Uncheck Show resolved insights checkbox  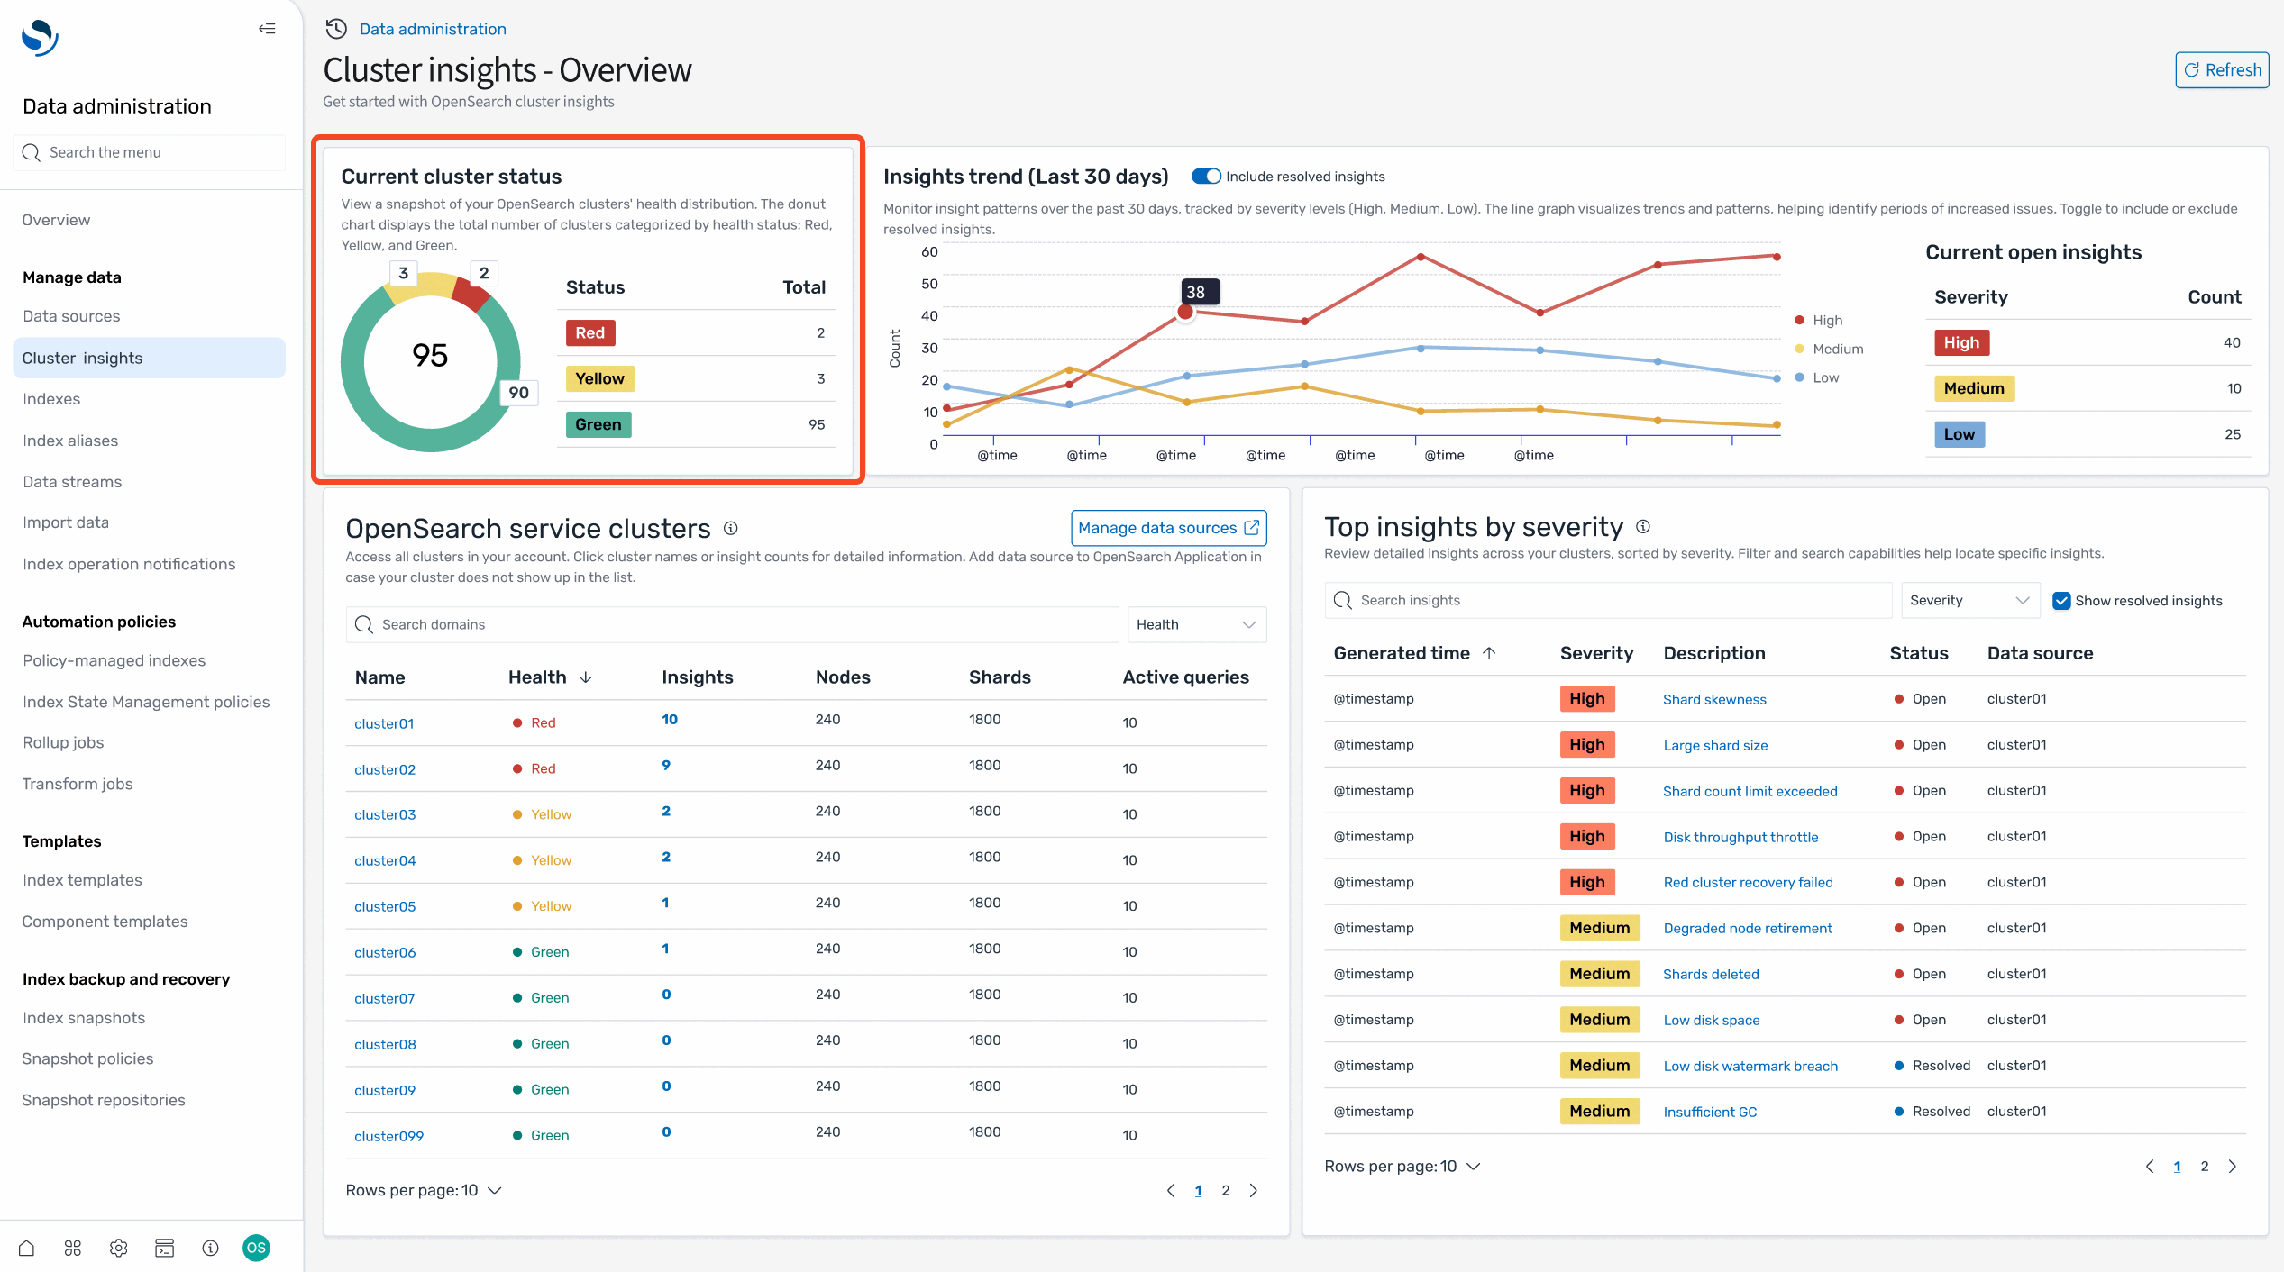point(2061,601)
